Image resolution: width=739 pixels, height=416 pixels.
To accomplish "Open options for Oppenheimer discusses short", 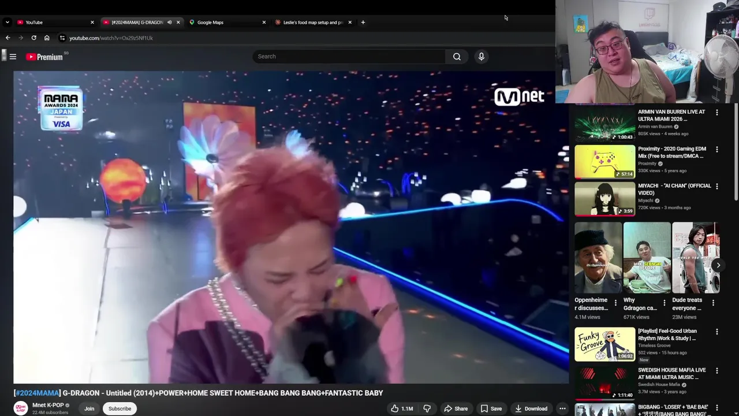I will 615,303.
